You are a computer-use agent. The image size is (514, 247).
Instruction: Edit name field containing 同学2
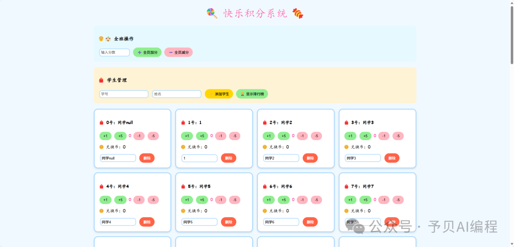click(281, 158)
